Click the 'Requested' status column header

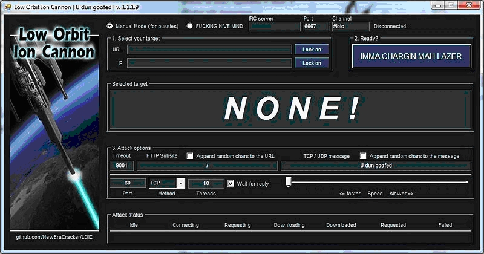click(393, 225)
